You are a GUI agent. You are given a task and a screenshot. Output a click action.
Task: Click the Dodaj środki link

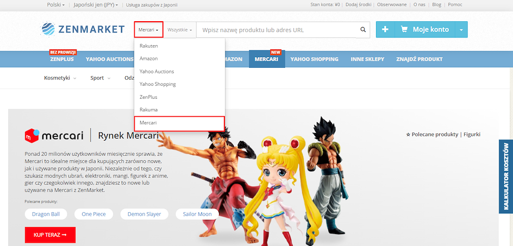tap(359, 4)
